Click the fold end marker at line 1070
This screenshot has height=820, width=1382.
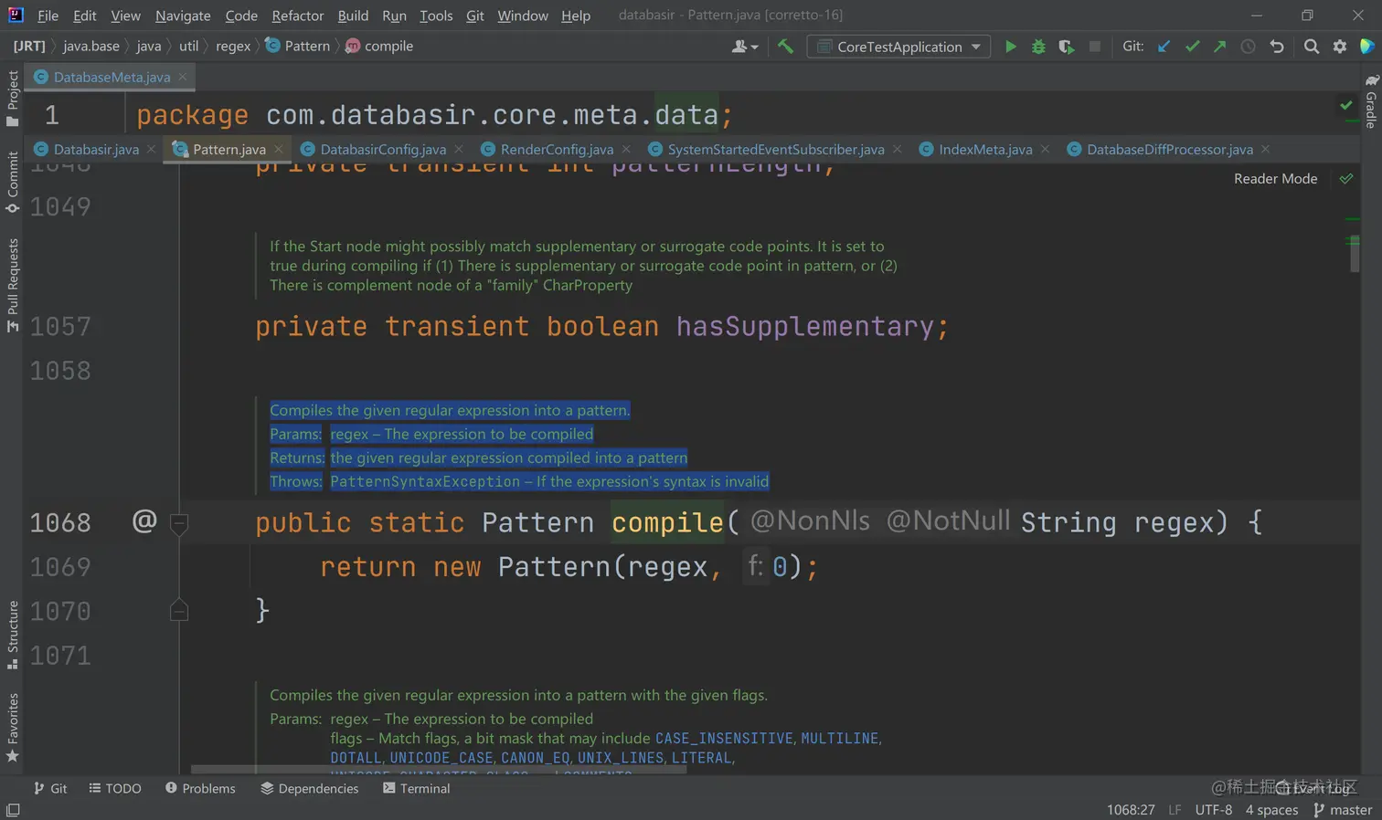click(x=179, y=610)
